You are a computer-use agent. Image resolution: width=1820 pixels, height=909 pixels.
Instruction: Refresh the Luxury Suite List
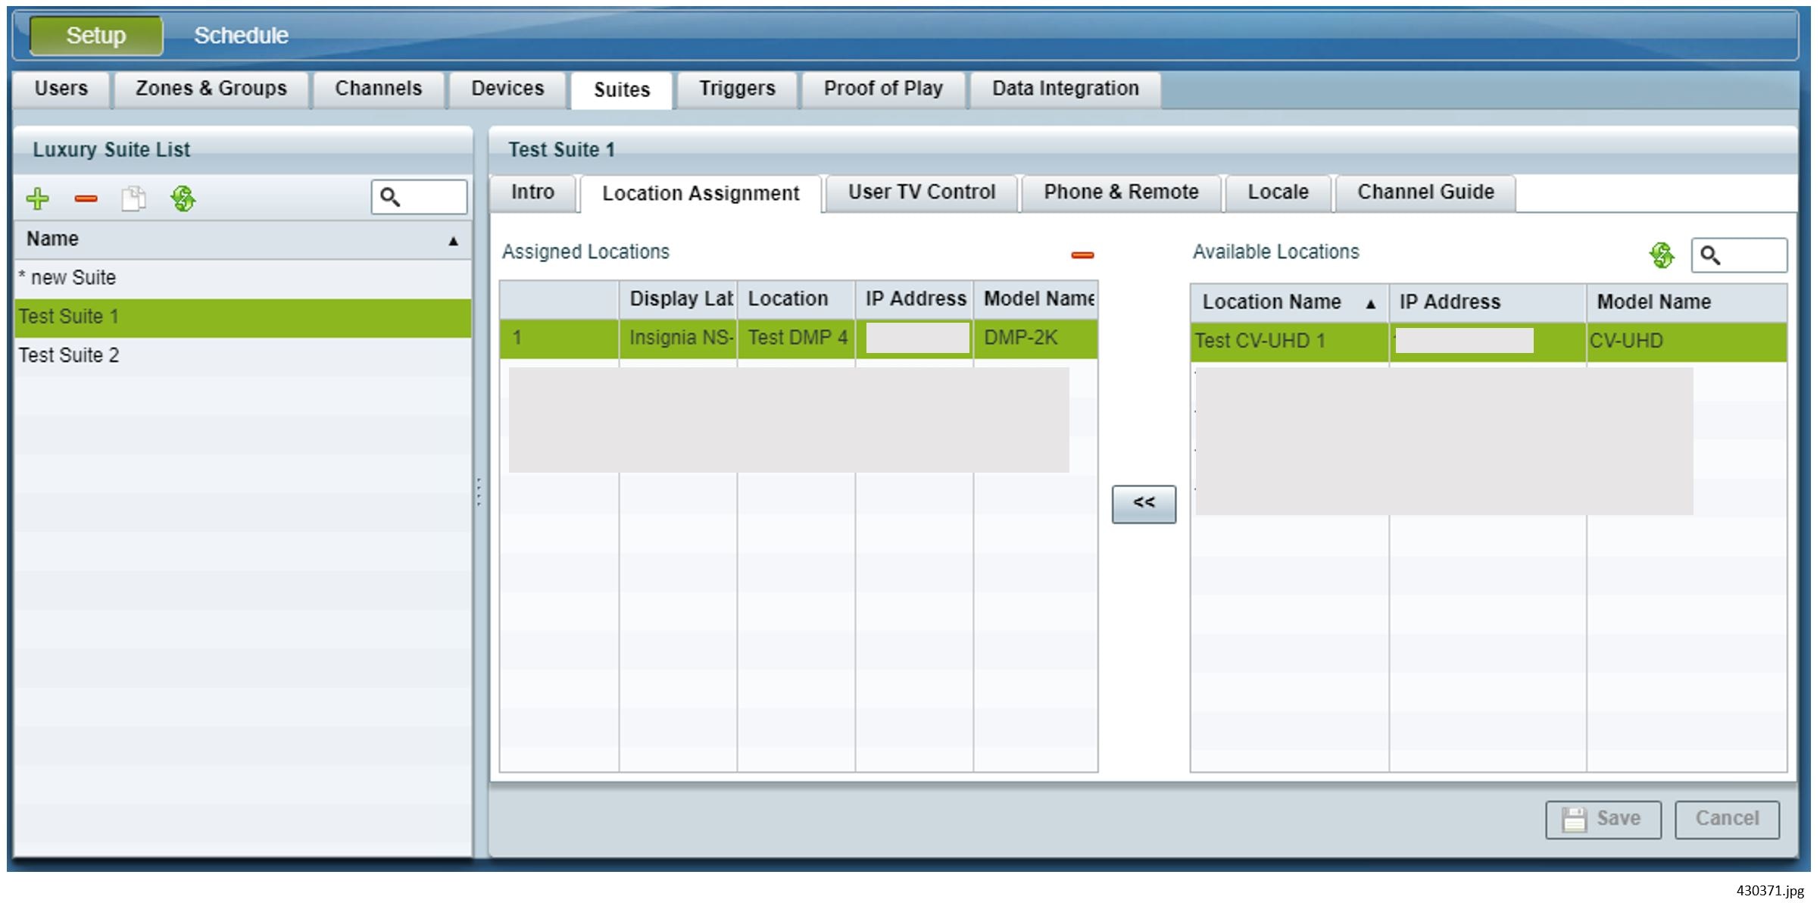[183, 198]
